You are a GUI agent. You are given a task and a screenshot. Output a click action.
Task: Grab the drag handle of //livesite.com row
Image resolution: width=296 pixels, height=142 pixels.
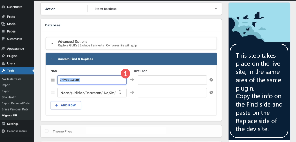53,80
